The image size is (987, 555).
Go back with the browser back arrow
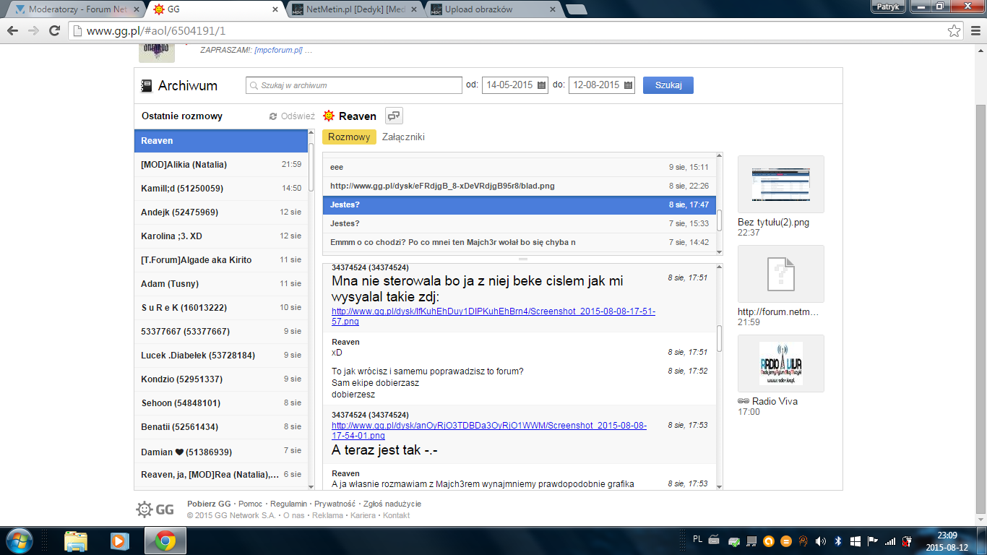pyautogui.click(x=13, y=31)
